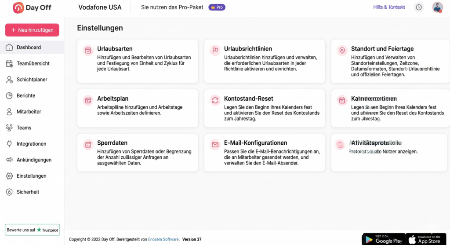Open the Enozem Software link
The width and height of the screenshot is (450, 245).
163,239
